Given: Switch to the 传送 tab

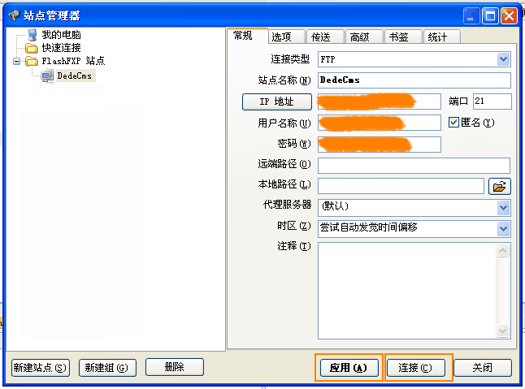Looking at the screenshot, I should point(326,37).
